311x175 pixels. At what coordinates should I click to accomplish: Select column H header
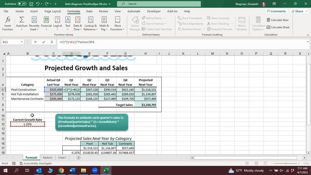click(x=146, y=53)
